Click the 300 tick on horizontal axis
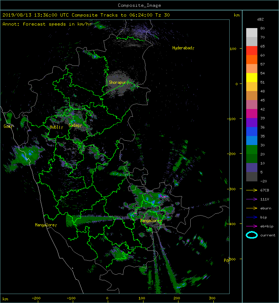This screenshot has height=303, width=279. click(x=212, y=298)
